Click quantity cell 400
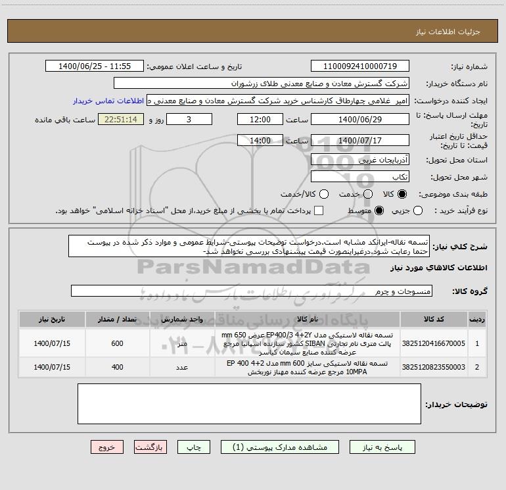 click(x=117, y=367)
